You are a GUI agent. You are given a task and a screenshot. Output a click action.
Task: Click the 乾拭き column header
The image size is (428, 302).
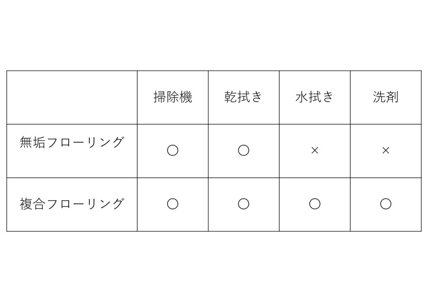(x=244, y=97)
